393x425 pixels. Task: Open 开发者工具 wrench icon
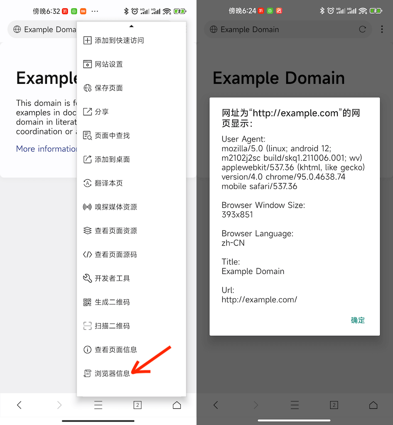click(87, 278)
